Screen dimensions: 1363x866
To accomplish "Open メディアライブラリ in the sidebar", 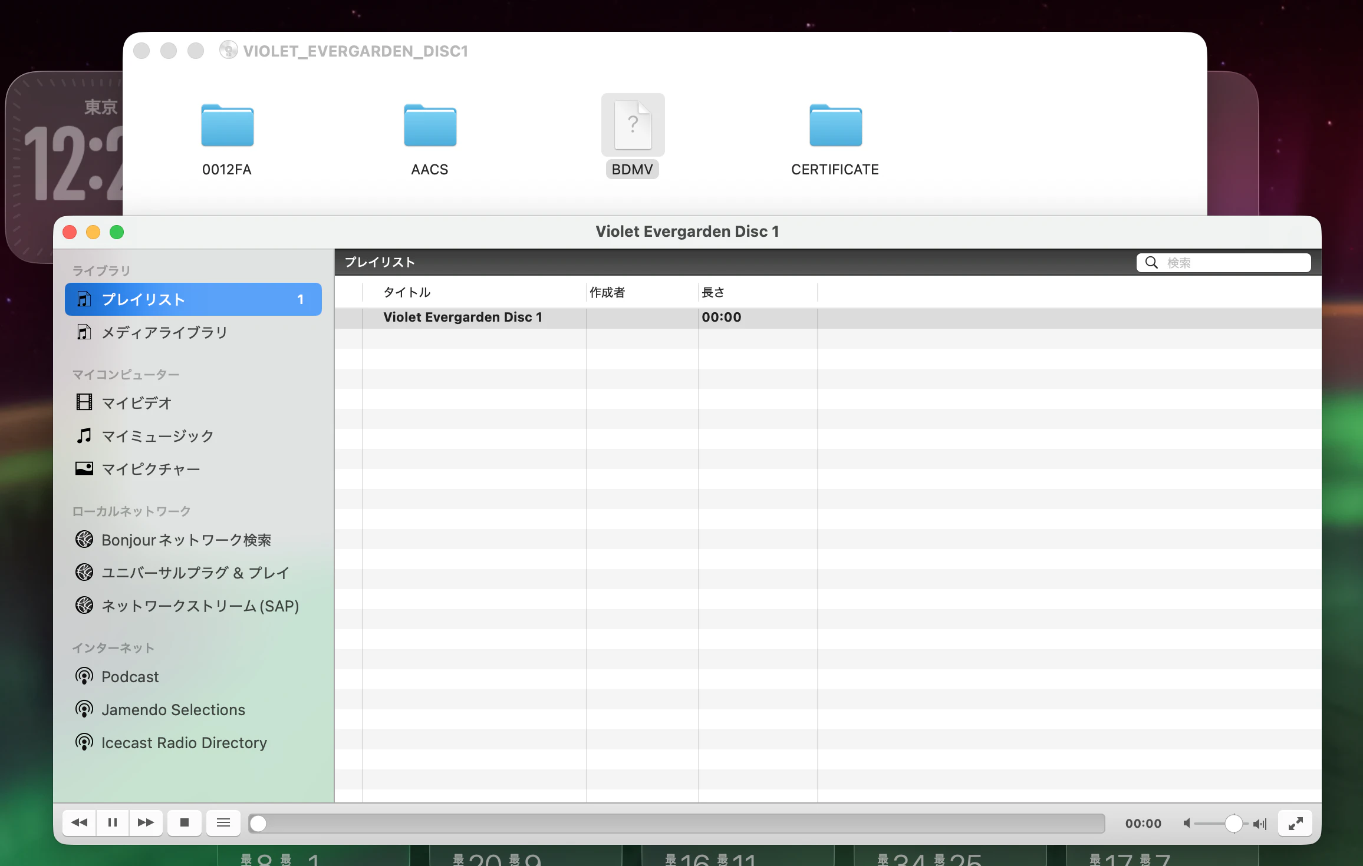I will pos(193,332).
